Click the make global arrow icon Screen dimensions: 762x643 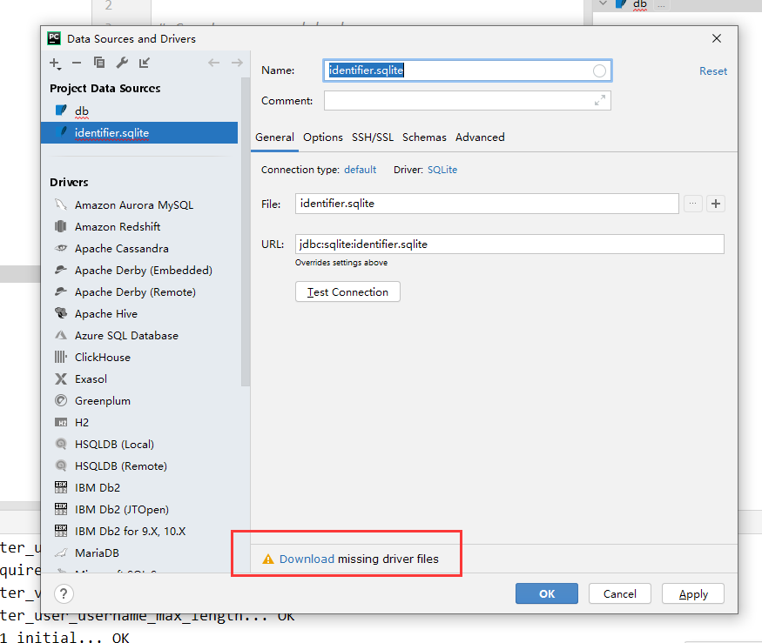[145, 63]
